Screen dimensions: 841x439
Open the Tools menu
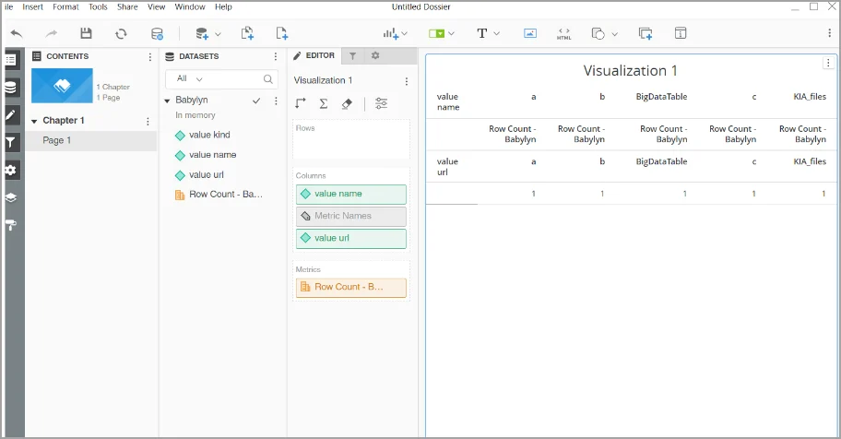click(98, 7)
